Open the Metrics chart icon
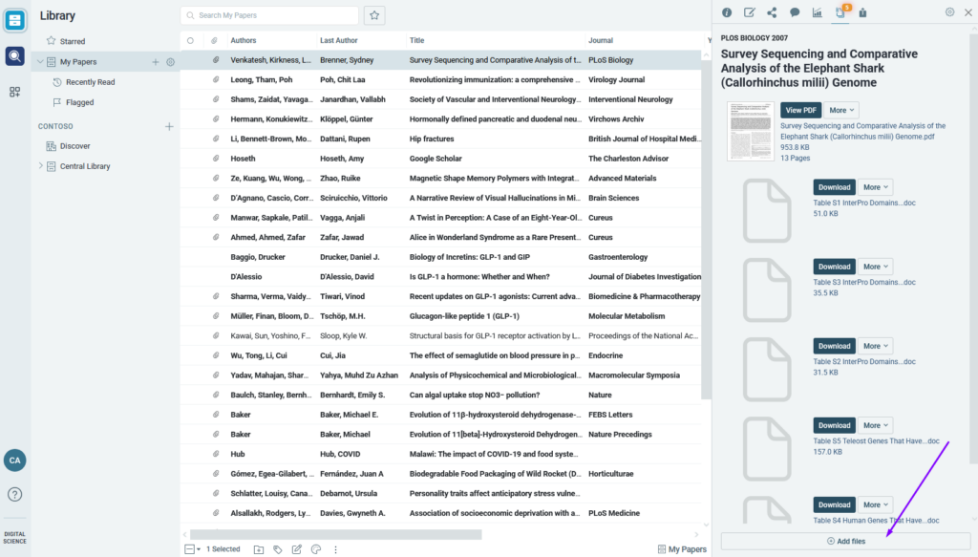Viewport: 978px width, 557px height. [818, 12]
